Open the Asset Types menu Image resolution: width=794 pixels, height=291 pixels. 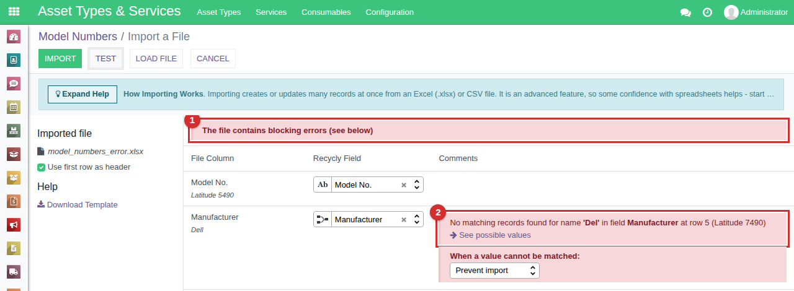[x=219, y=12]
